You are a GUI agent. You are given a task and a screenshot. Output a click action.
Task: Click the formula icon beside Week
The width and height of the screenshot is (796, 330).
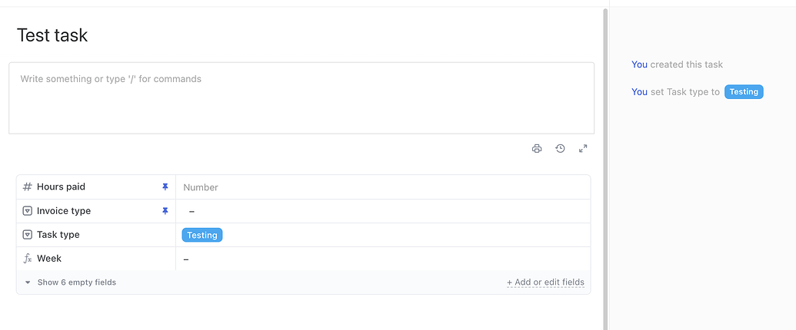click(x=28, y=259)
